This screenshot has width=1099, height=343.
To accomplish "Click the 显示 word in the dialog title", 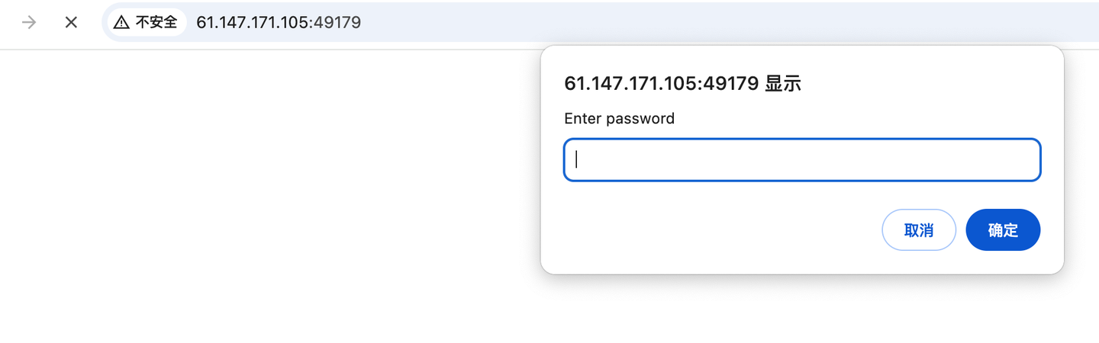I will pyautogui.click(x=783, y=84).
